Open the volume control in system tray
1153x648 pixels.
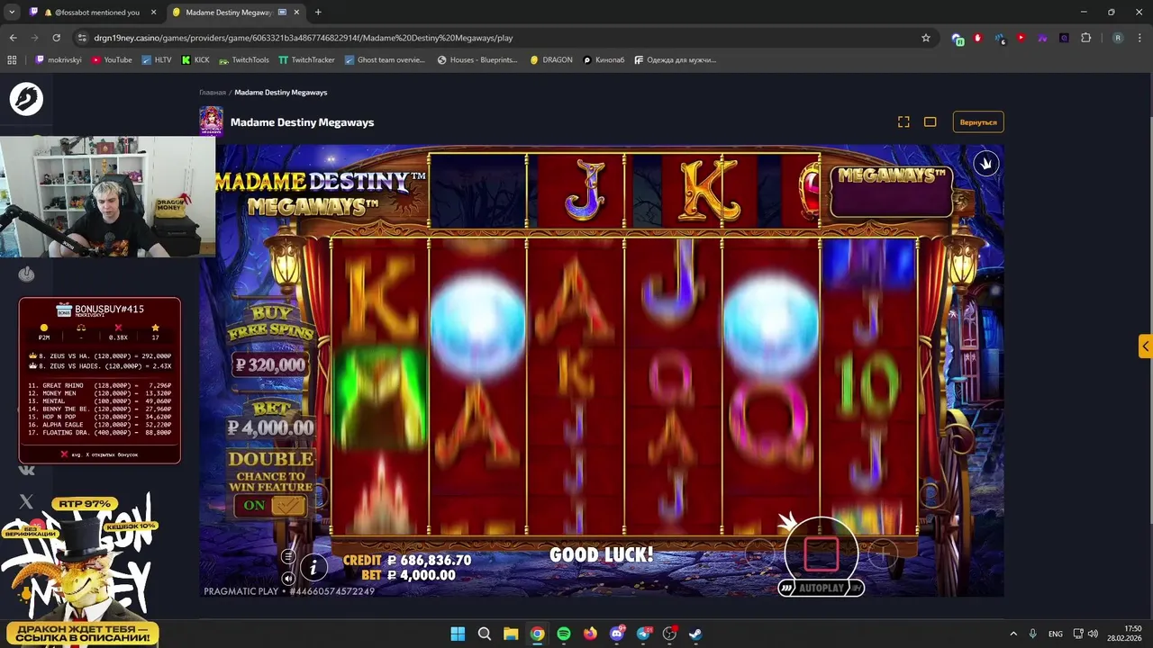click(x=1093, y=634)
